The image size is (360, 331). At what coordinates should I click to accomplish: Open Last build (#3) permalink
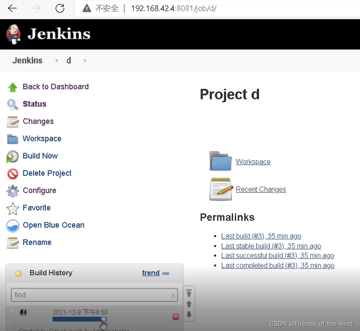pos(261,236)
